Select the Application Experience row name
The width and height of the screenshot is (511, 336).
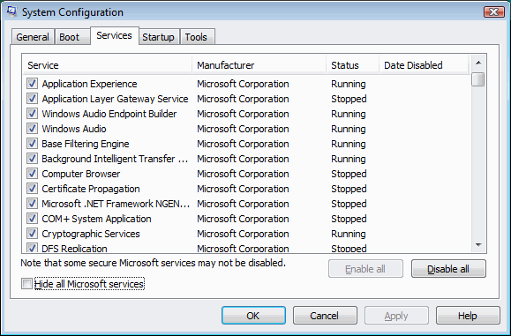coord(89,84)
